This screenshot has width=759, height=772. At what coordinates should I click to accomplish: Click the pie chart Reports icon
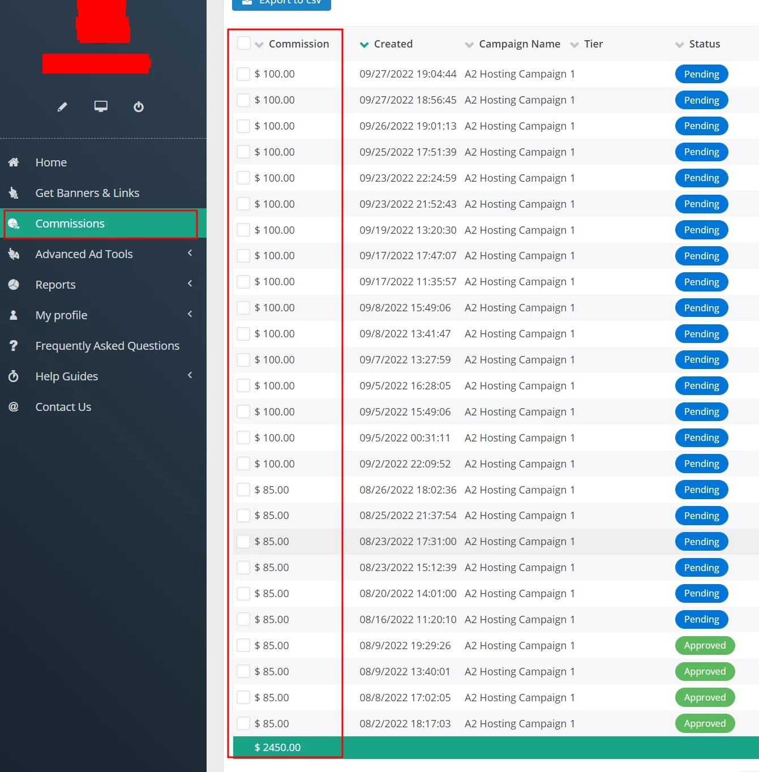(14, 285)
